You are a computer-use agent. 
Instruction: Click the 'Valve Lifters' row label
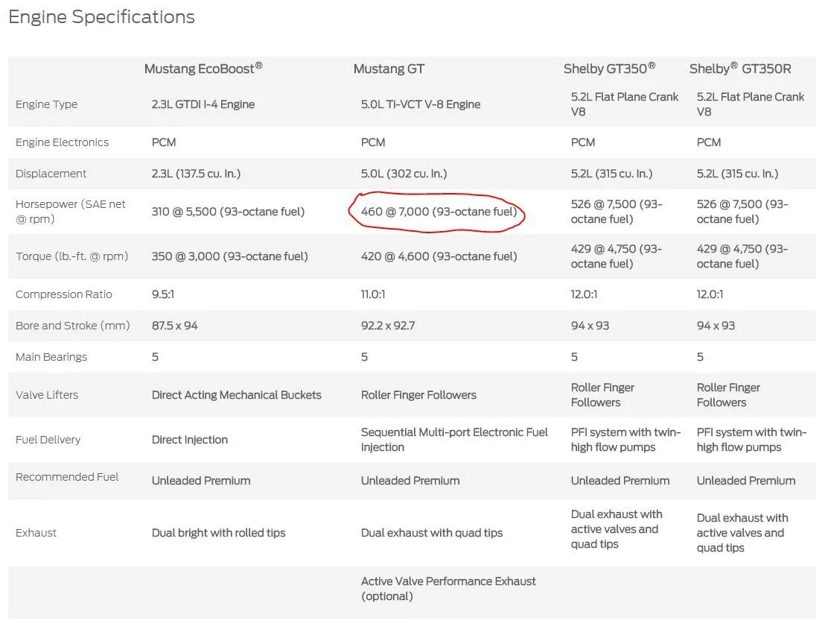point(47,395)
